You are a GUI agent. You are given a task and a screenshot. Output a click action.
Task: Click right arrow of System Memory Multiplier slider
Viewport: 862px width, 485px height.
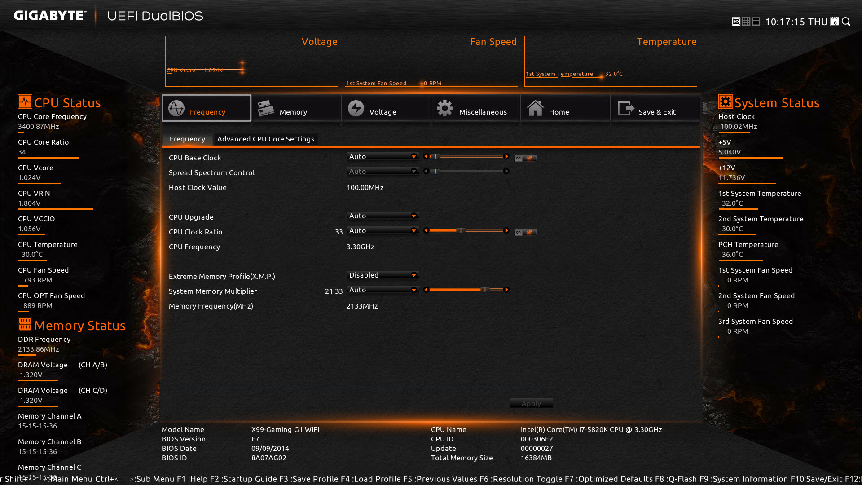click(506, 290)
